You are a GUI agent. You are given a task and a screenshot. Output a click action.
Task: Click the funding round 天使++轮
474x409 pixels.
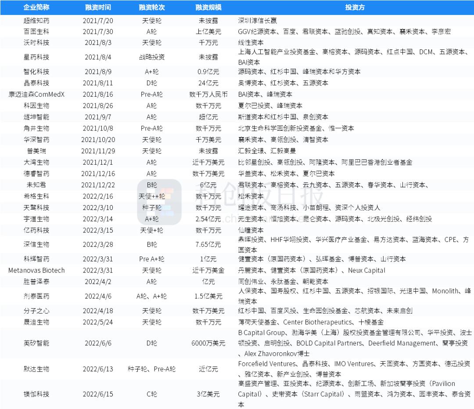152,196
